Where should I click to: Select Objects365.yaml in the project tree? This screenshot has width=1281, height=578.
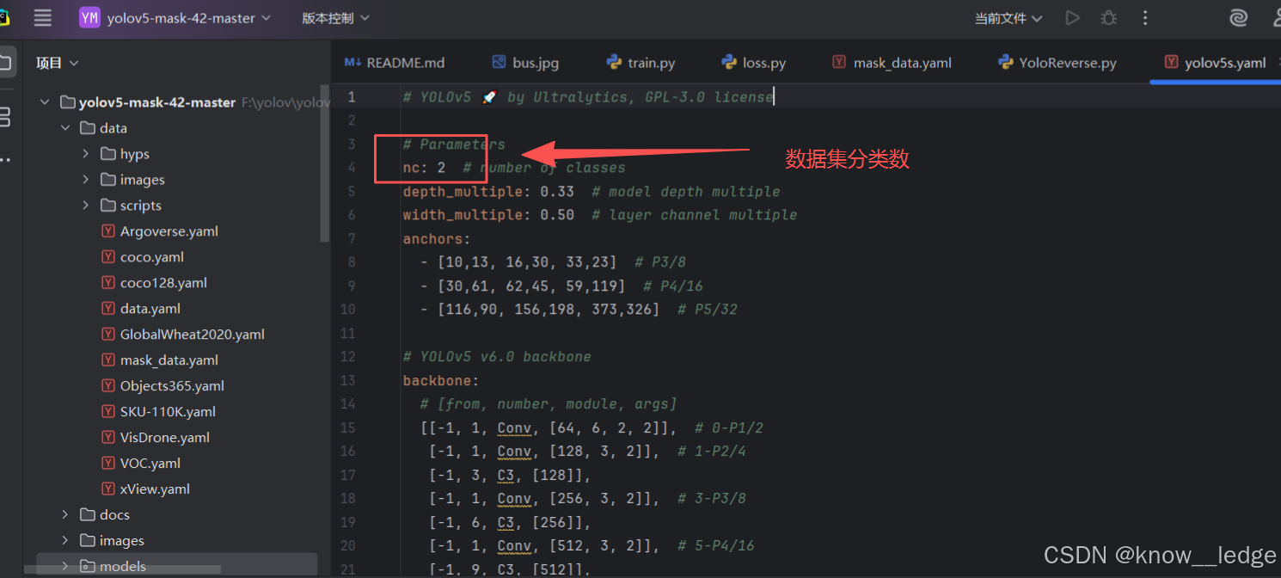172,386
